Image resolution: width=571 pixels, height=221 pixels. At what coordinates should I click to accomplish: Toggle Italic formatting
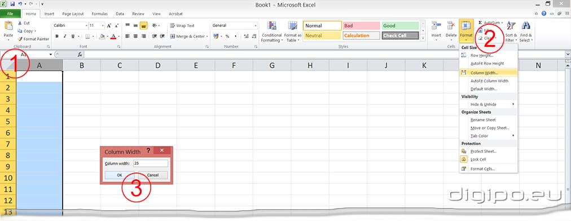pyautogui.click(x=65, y=37)
